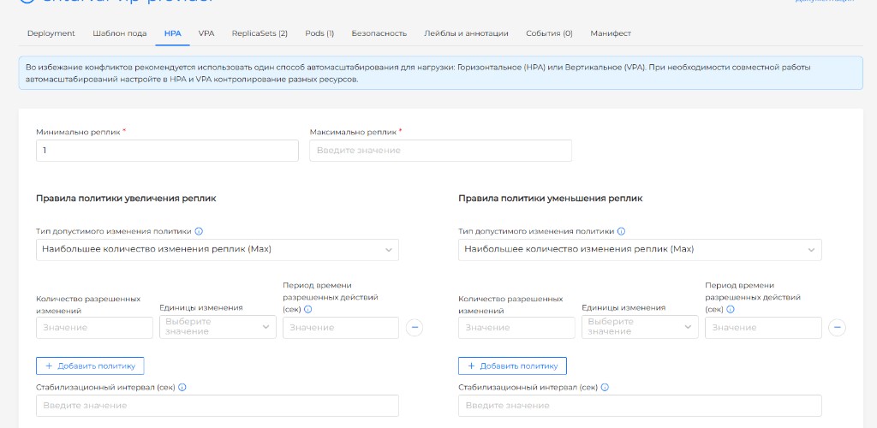The width and height of the screenshot is (877, 428).
Task: Click scale-down Стабилизационный интервал input field
Action: [640, 406]
